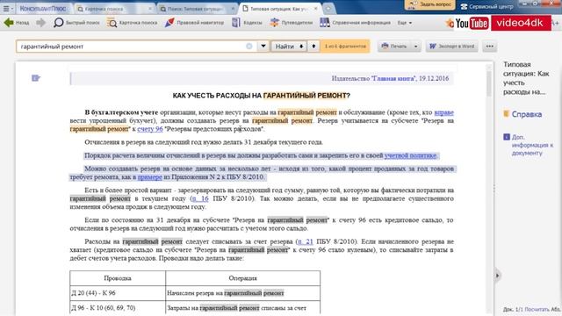The height and width of the screenshot is (316, 562).
Task: Expand print options arrow
Action: point(415,47)
